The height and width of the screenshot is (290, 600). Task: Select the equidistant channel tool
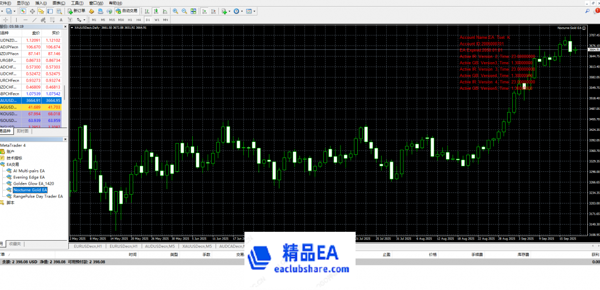tap(43, 19)
